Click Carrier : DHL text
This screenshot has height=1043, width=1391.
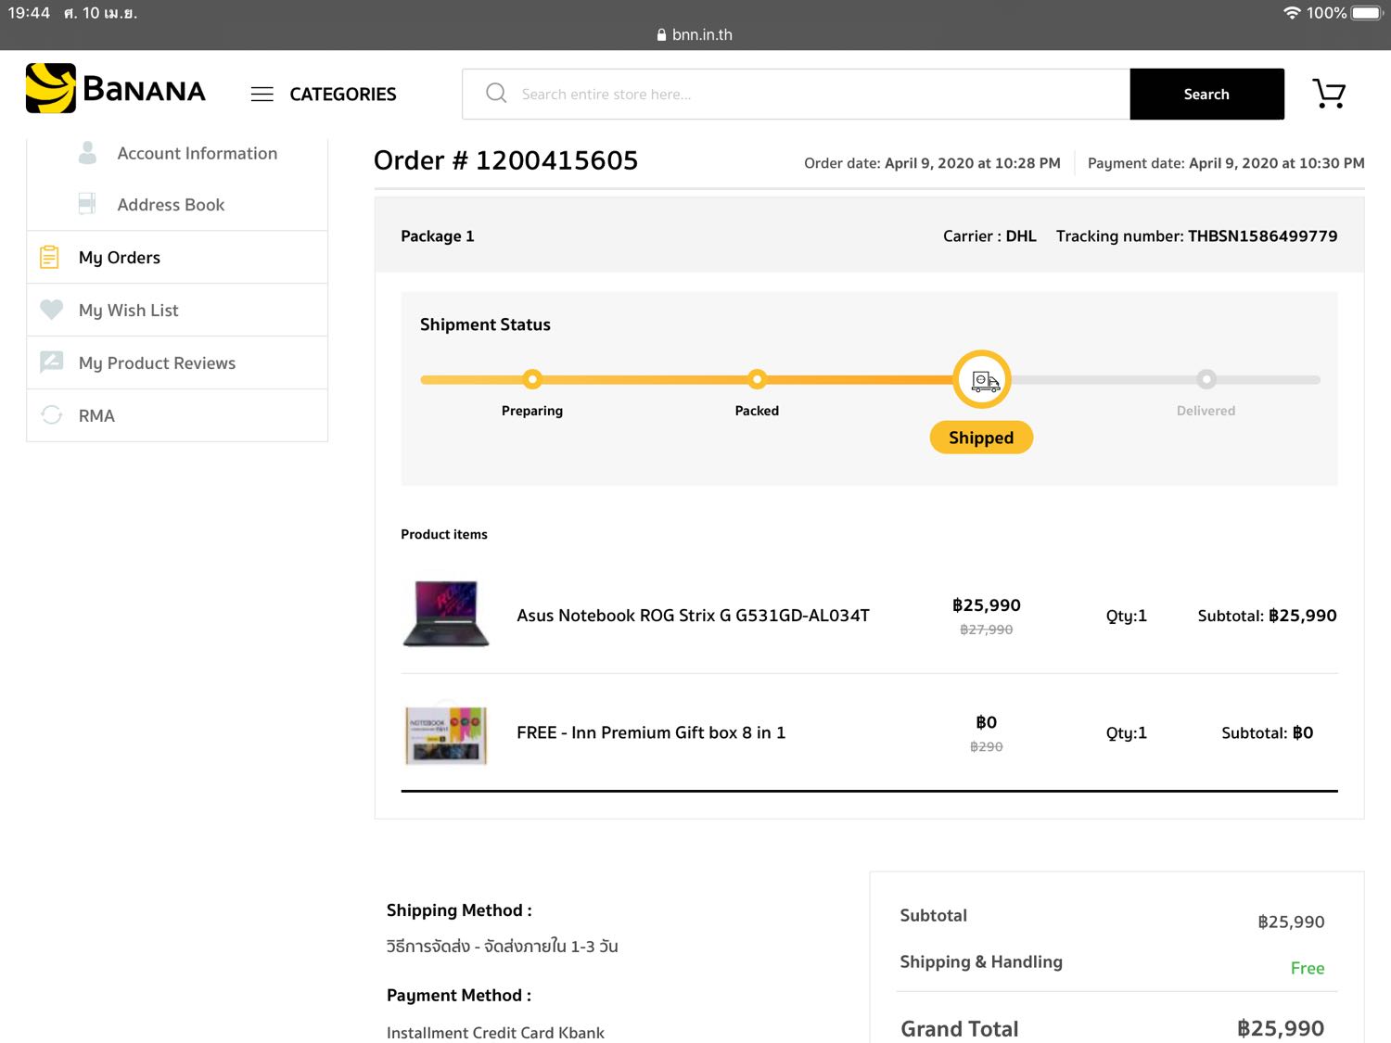989,236
